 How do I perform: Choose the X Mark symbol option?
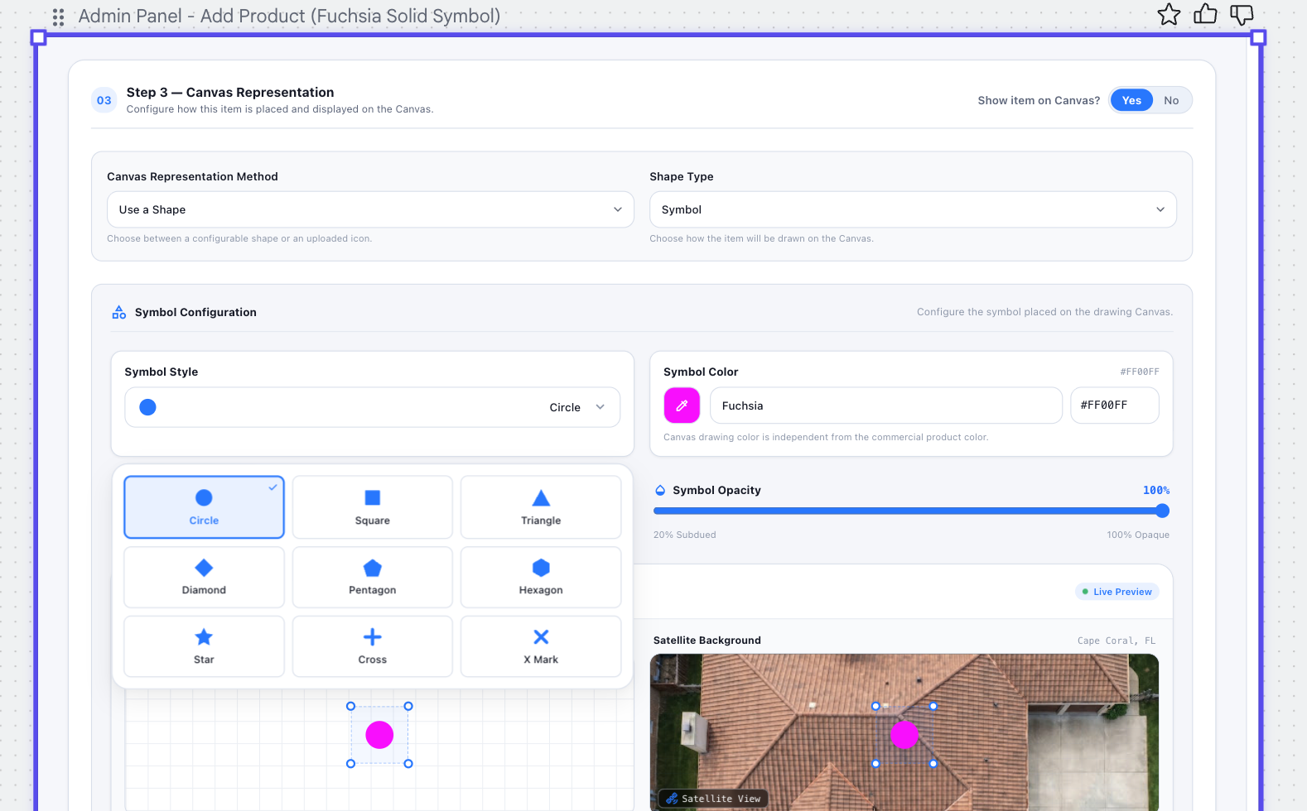tap(541, 646)
